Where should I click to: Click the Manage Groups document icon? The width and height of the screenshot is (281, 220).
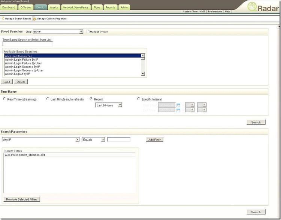coord(88,31)
